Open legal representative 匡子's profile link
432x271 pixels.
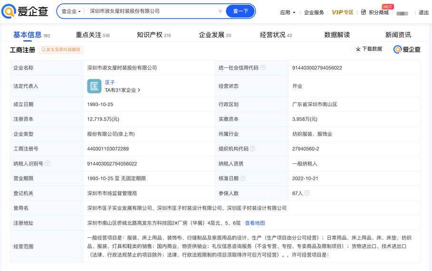110,82
